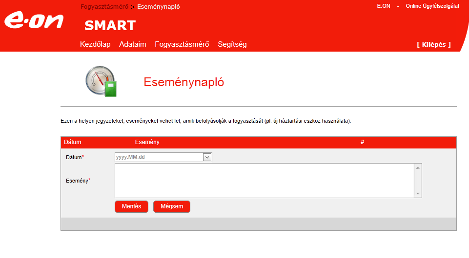Open the Kezdőlap menu item

coord(95,44)
